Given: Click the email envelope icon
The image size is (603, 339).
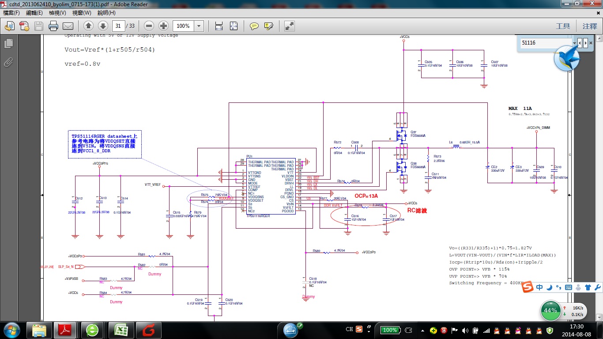Looking at the screenshot, I should [x=68, y=26].
